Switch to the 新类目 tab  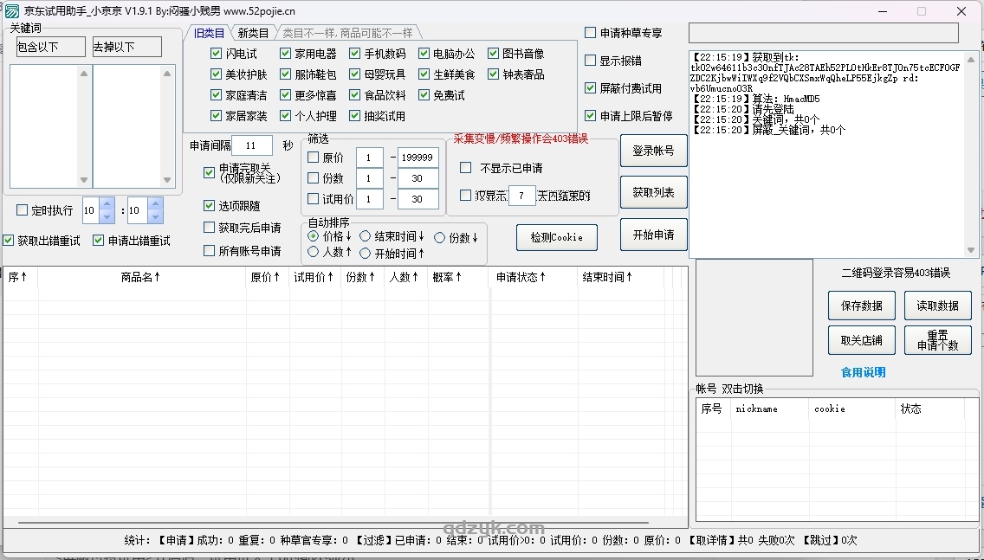click(x=252, y=32)
